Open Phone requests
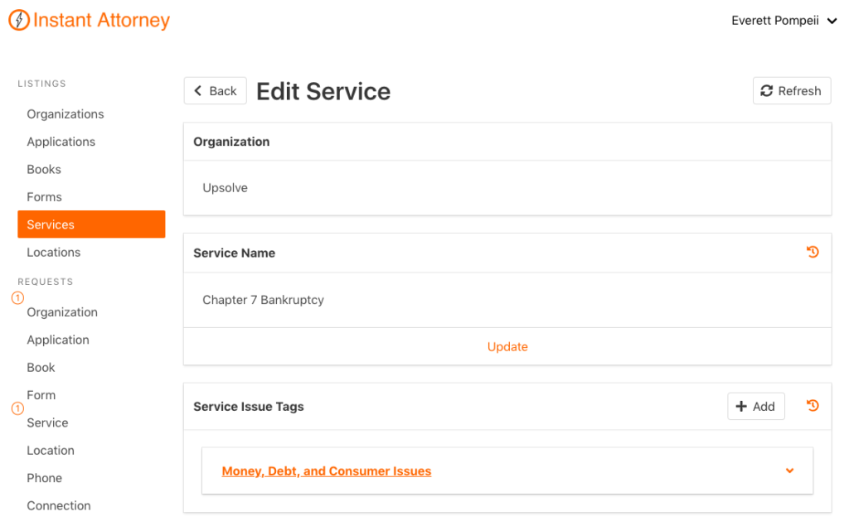Viewport: 849px width, 526px height. [45, 478]
